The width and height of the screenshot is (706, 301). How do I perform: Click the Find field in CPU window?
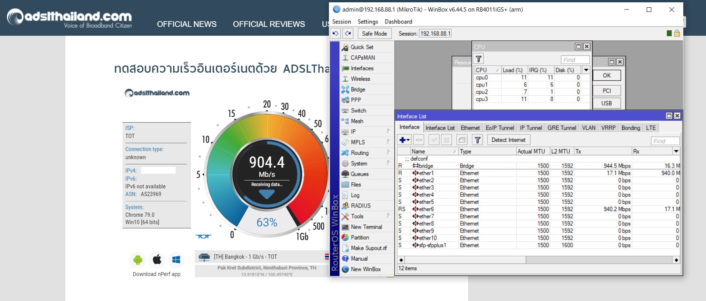coord(575,60)
